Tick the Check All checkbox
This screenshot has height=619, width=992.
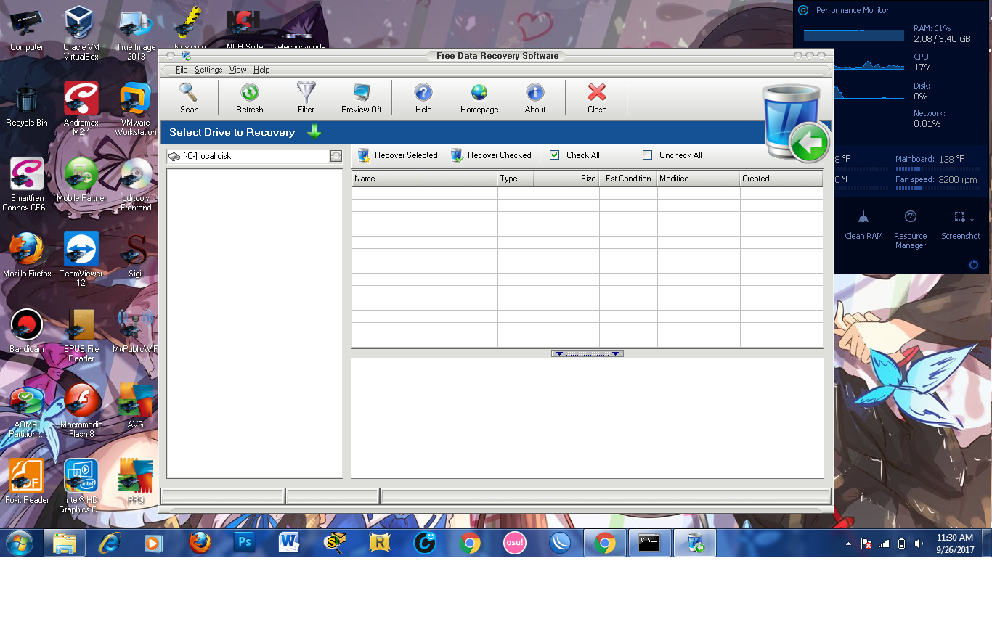pos(555,155)
